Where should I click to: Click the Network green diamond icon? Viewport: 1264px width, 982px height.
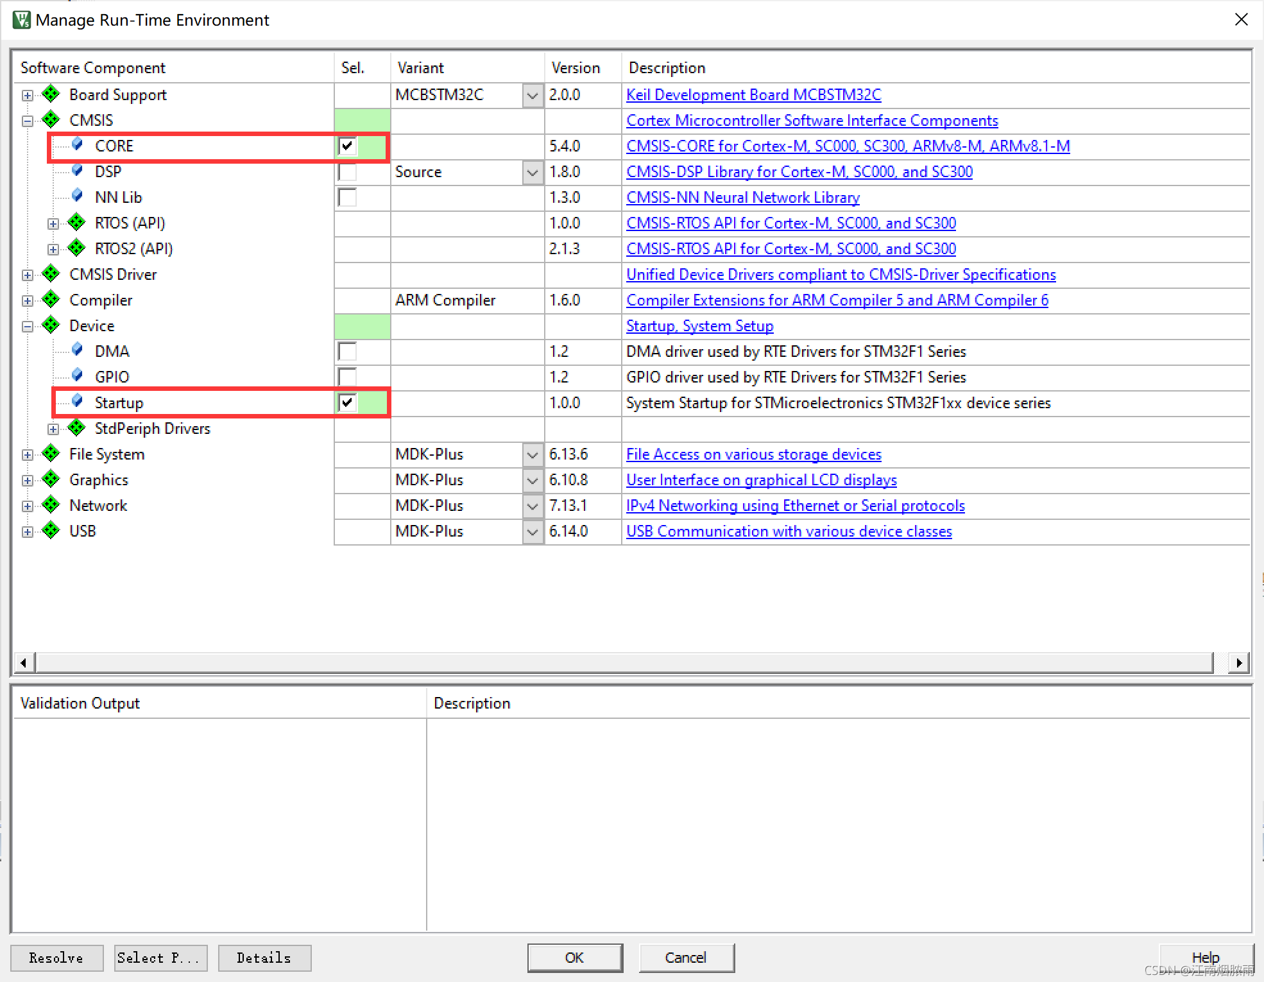pos(51,505)
